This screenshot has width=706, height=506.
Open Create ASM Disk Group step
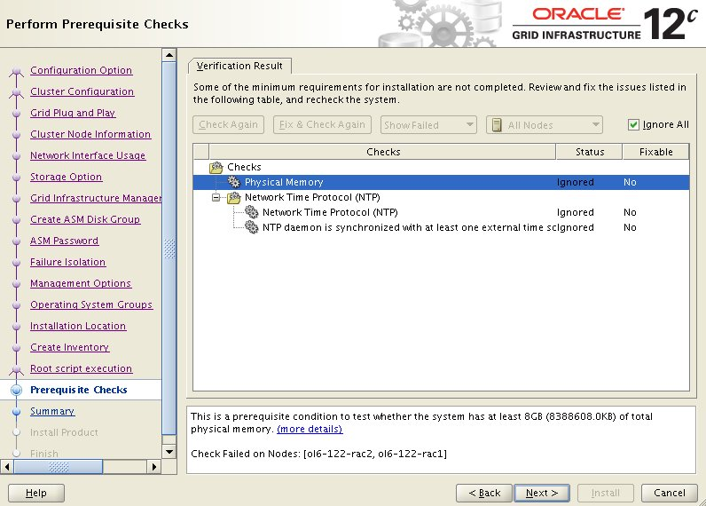pyautogui.click(x=85, y=219)
